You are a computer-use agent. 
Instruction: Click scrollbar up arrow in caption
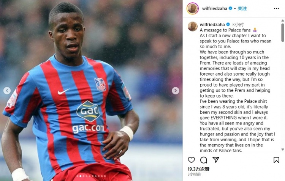pos(283,20)
